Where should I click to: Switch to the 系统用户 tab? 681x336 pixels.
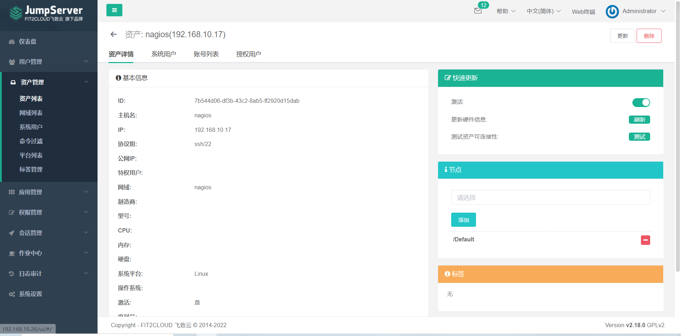[164, 54]
